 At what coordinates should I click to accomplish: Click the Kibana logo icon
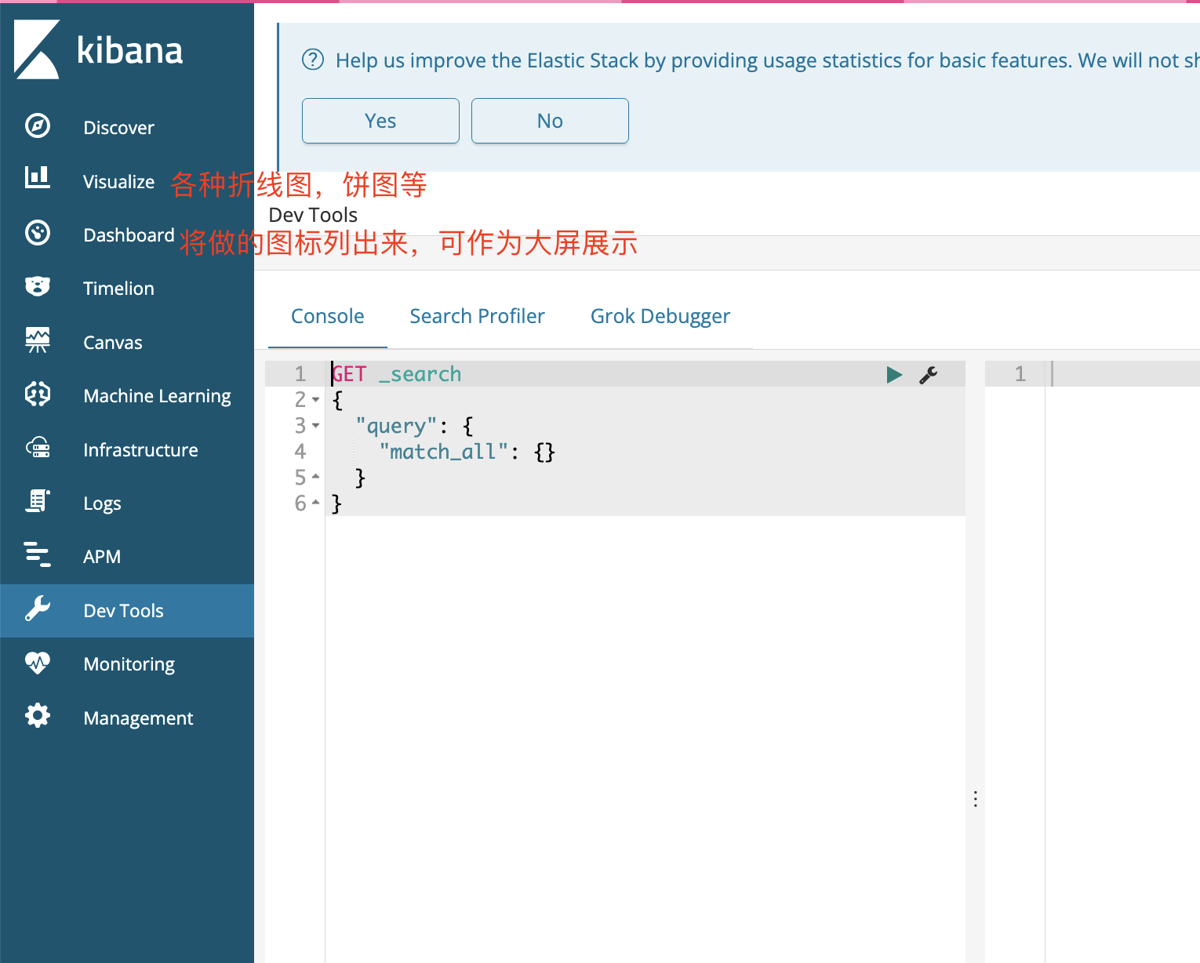pos(37,49)
